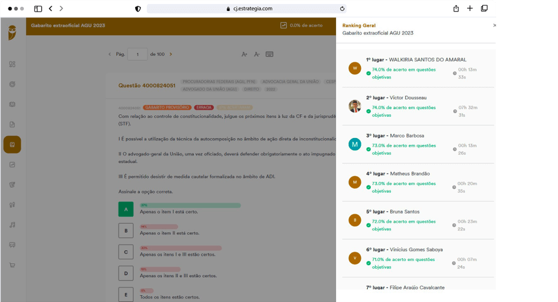This screenshot has width=558, height=302.
Task: Click the keyboard shortcuts icon
Action: click(x=269, y=54)
